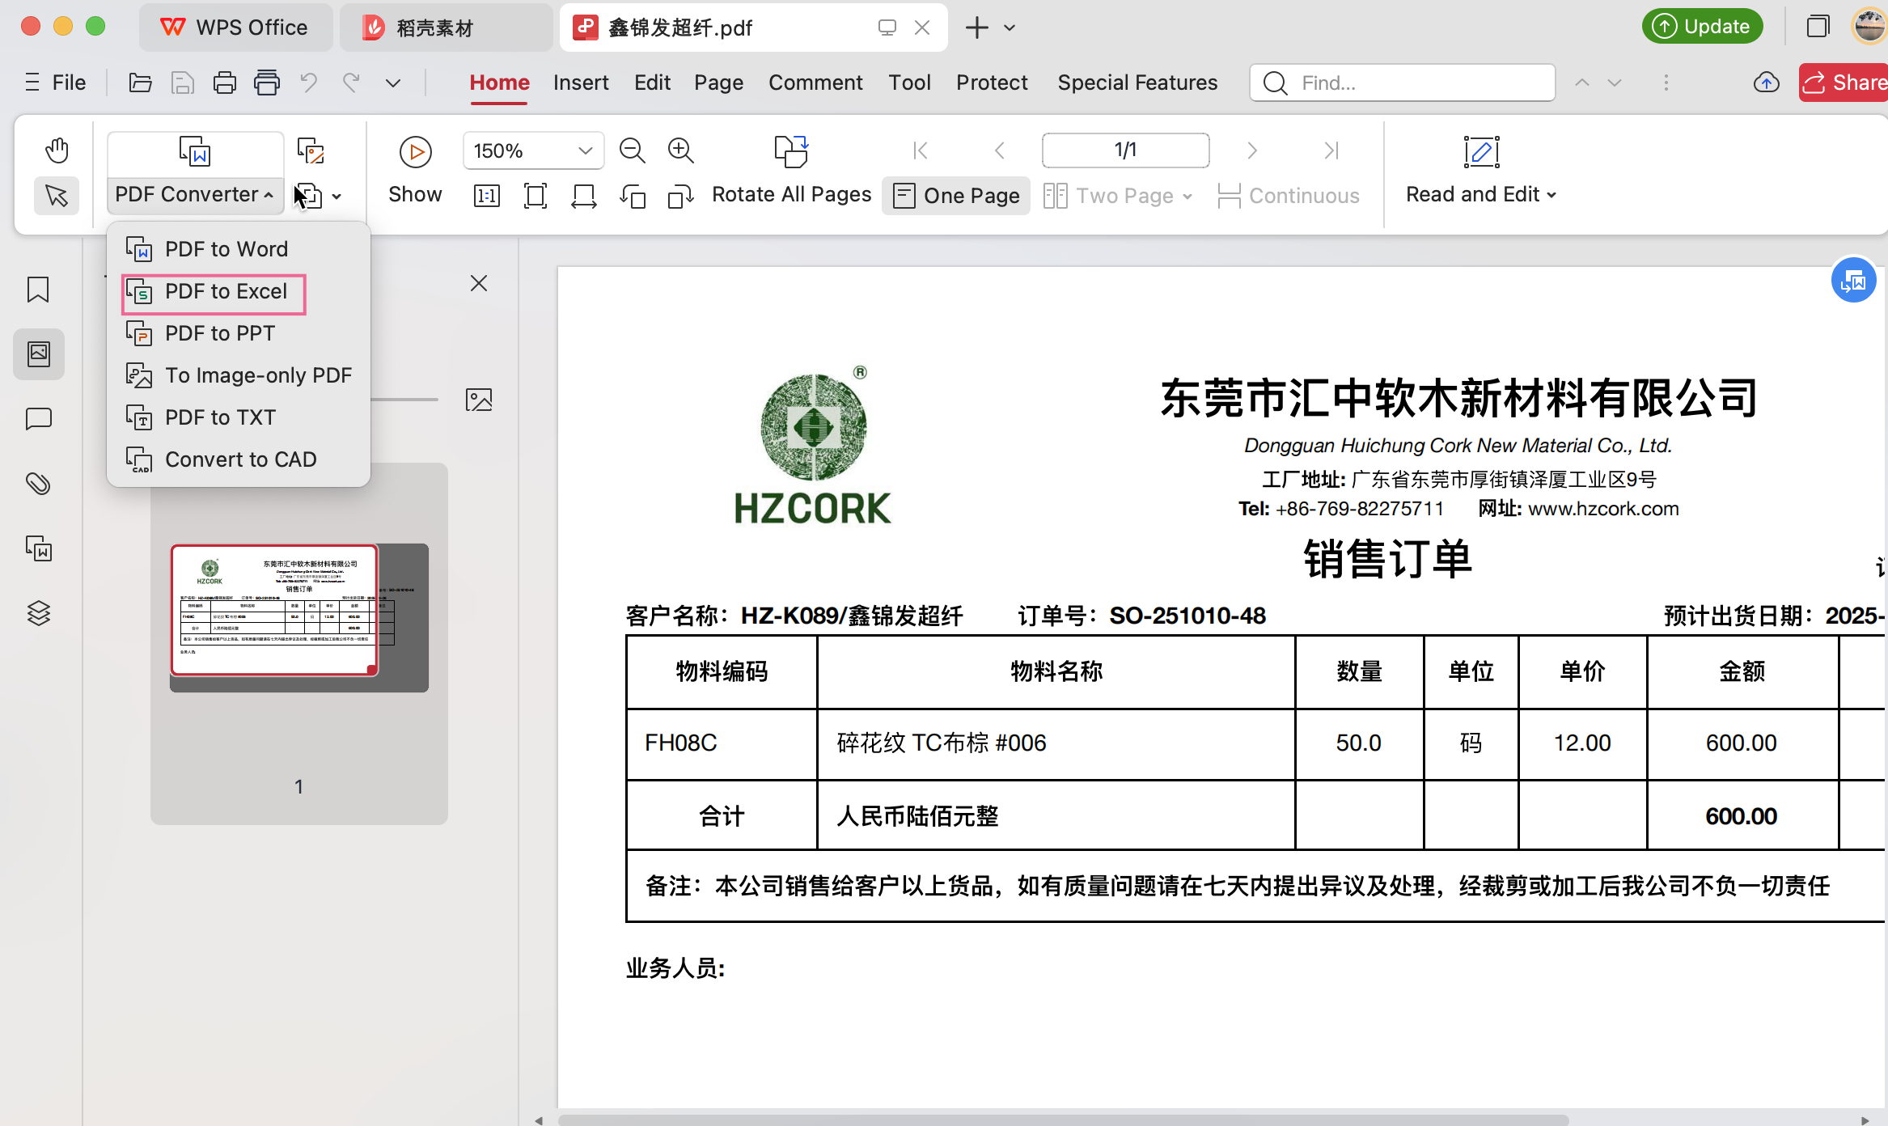This screenshot has width=1888, height=1126.
Task: Click the Attachments paperclip sidebar icon
Action: [x=37, y=484]
